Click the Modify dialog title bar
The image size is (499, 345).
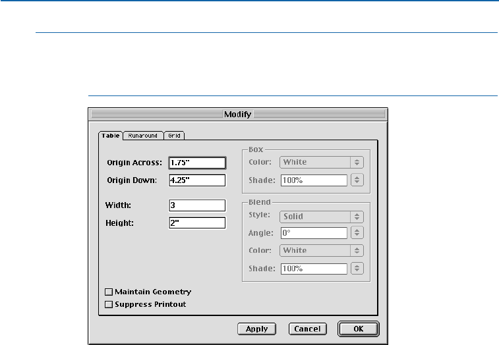(x=238, y=114)
